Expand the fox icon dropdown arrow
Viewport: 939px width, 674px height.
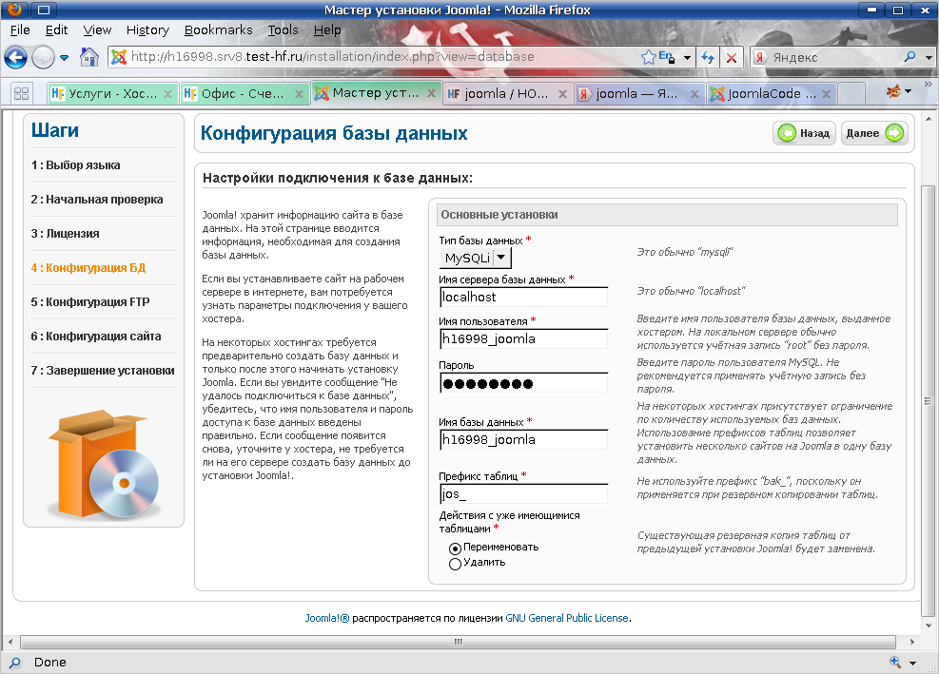pyautogui.click(x=908, y=91)
